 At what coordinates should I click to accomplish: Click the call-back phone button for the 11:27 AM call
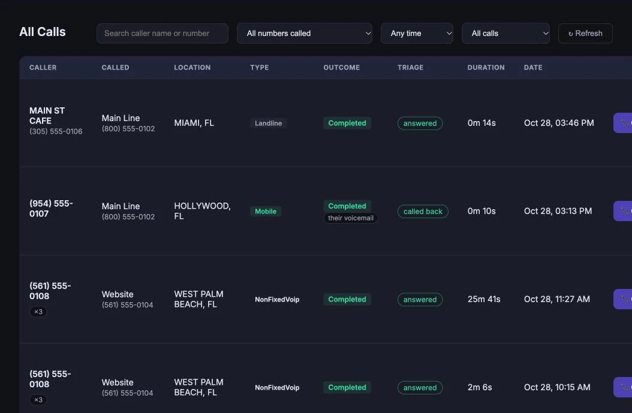pyautogui.click(x=623, y=299)
